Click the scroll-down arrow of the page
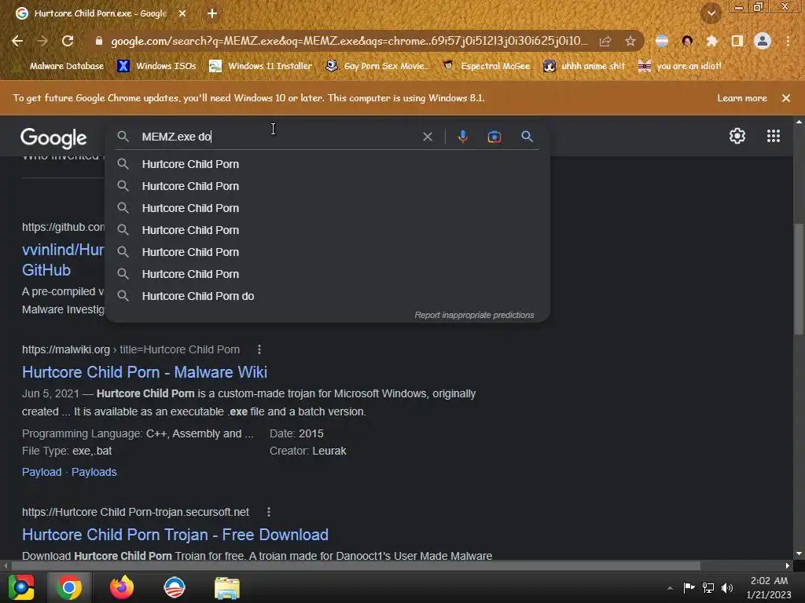This screenshot has width=805, height=603. click(799, 554)
